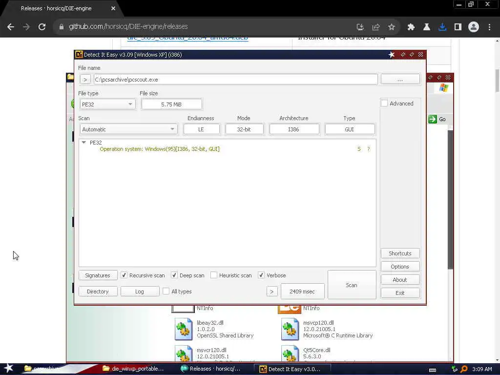Open Options dialog
Image resolution: width=500 pixels, height=375 pixels.
click(x=400, y=267)
